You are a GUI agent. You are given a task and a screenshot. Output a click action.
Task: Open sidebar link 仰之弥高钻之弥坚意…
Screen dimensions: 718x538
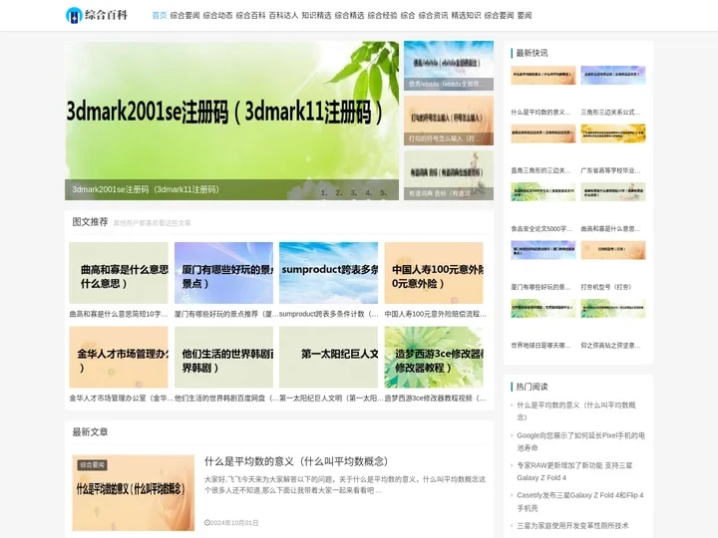611,346
